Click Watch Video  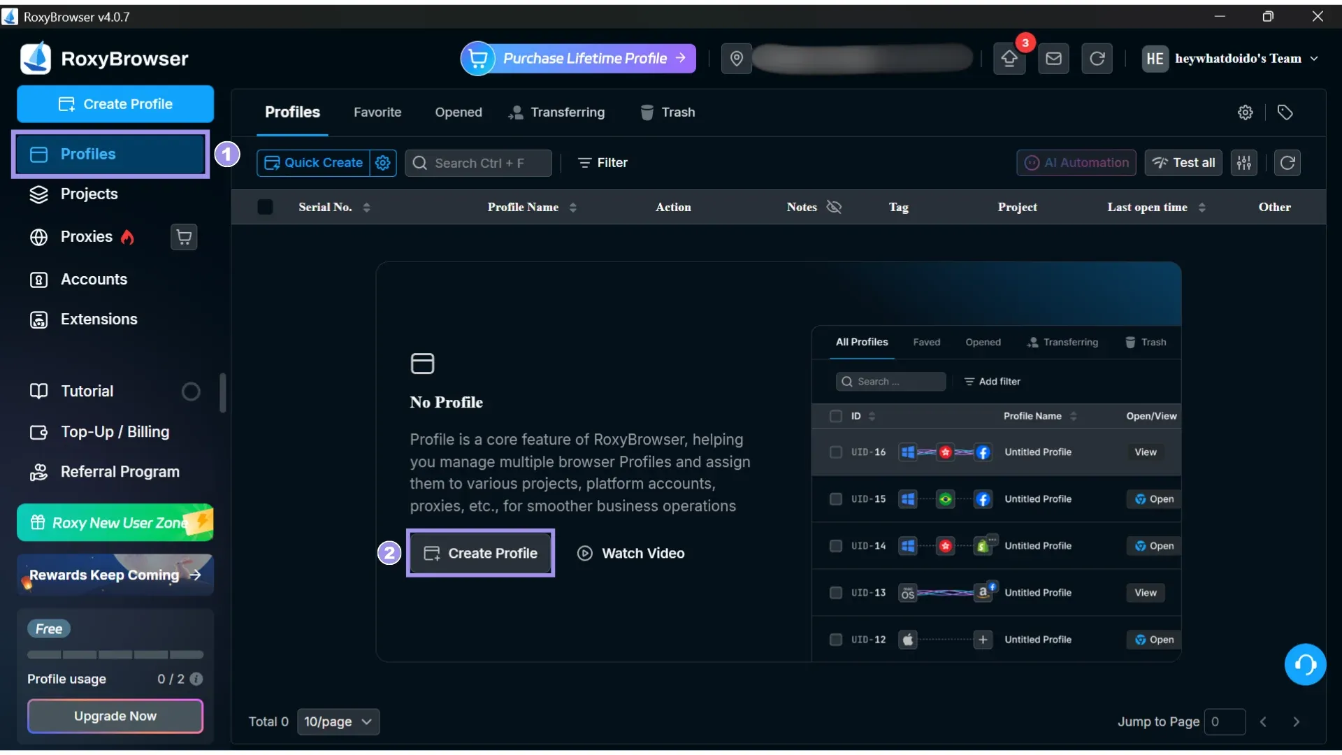coord(630,554)
